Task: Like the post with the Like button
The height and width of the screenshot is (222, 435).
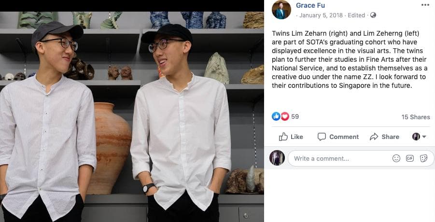Action: coord(291,137)
